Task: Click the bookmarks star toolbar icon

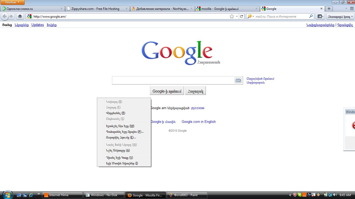Action: pyautogui.click(x=319, y=16)
